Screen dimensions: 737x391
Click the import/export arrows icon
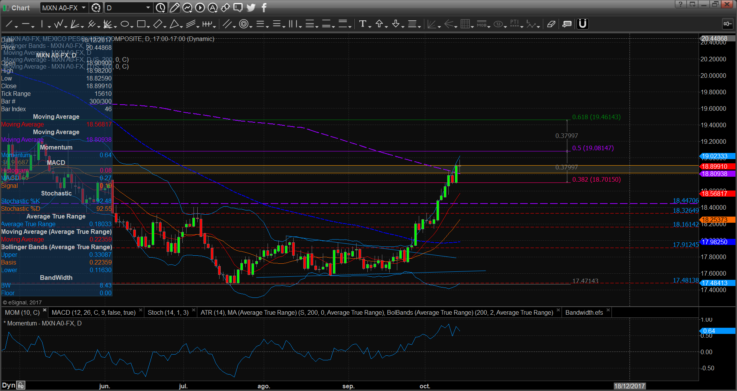pyautogui.click(x=225, y=8)
